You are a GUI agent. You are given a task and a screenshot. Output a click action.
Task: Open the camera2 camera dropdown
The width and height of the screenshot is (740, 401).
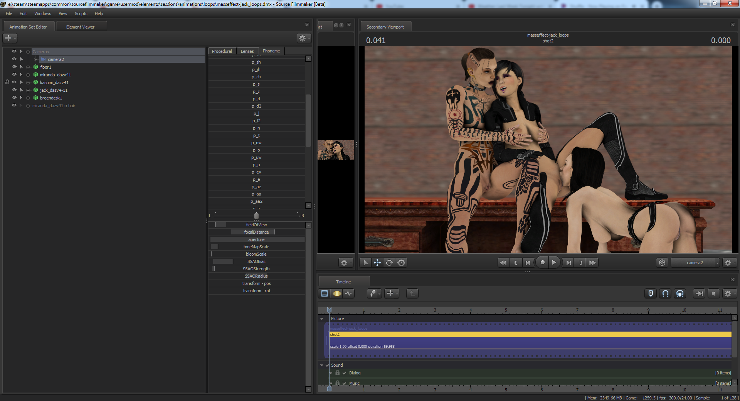click(695, 263)
